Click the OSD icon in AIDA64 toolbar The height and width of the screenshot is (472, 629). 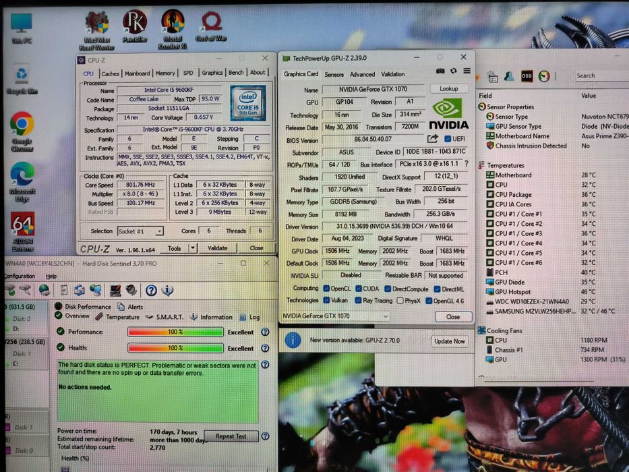point(527,76)
